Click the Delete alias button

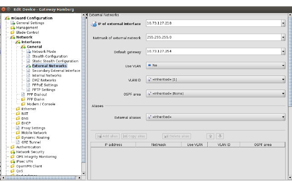click(x=176, y=136)
